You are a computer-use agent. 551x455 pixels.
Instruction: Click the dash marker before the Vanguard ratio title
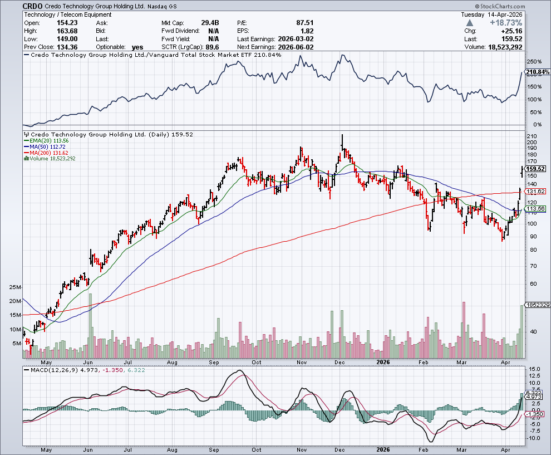point(26,55)
